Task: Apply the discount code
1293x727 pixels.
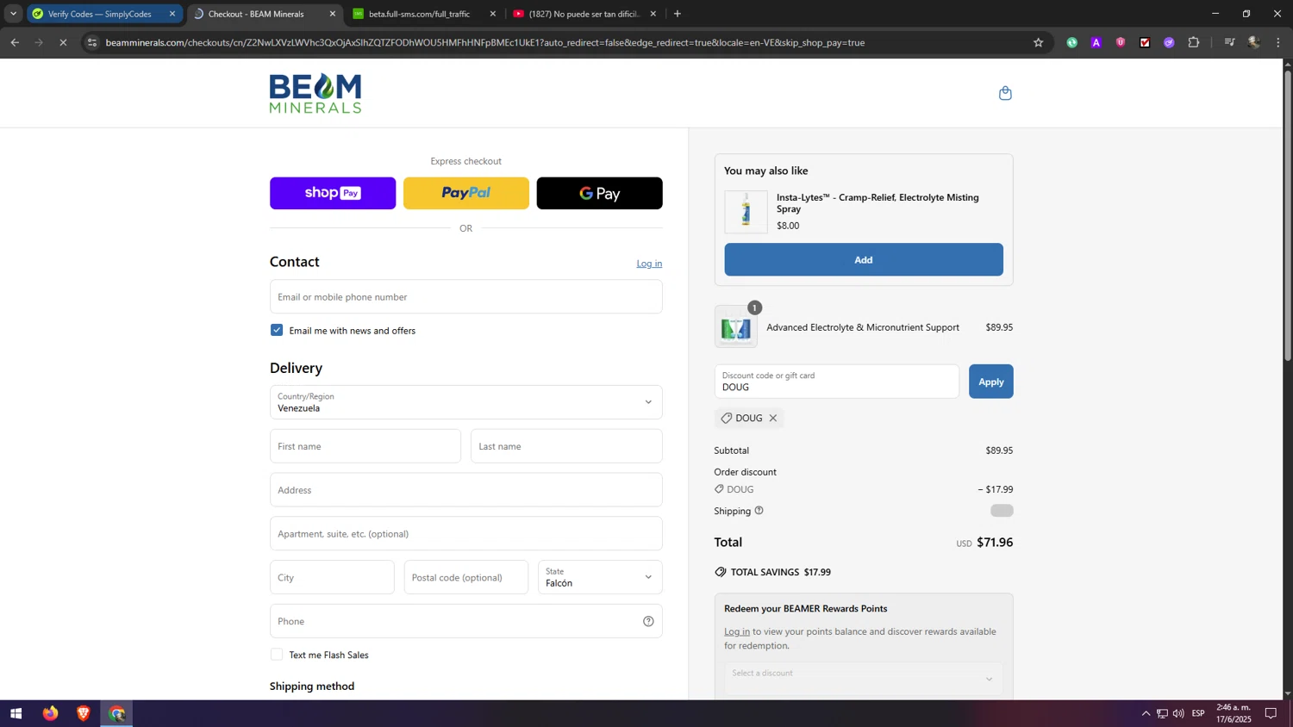Action: click(990, 382)
